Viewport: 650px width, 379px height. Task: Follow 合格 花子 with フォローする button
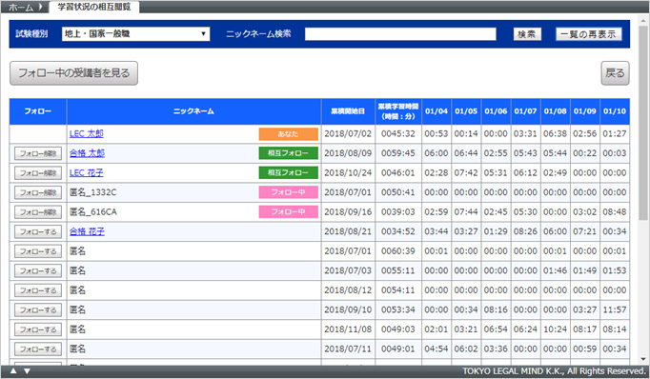click(38, 231)
